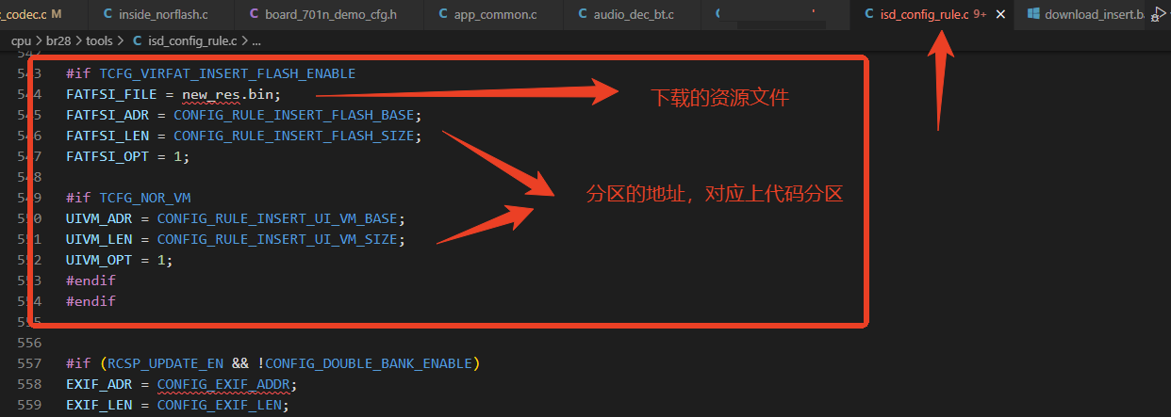This screenshot has height=417, width=1171.
Task: Click the C icon on app_common.c tab
Action: tap(443, 14)
